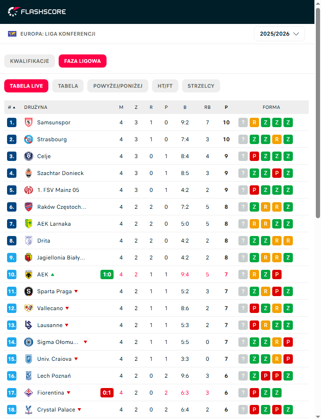Click the Samsunspor team crest

click(x=28, y=122)
